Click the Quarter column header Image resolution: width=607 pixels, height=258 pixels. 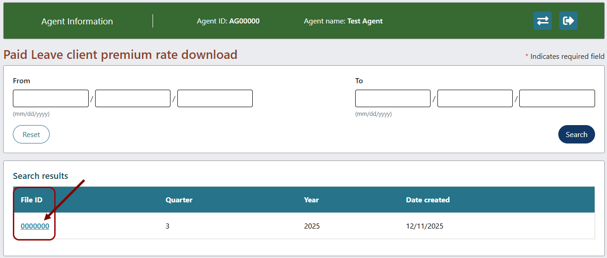click(x=179, y=200)
